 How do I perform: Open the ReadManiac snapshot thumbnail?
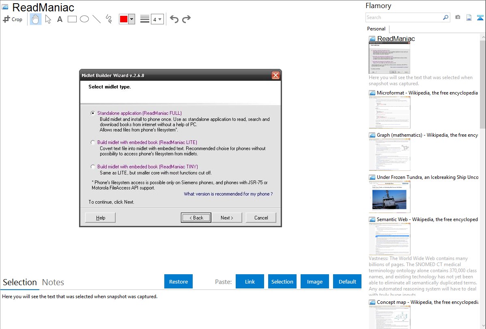click(389, 58)
